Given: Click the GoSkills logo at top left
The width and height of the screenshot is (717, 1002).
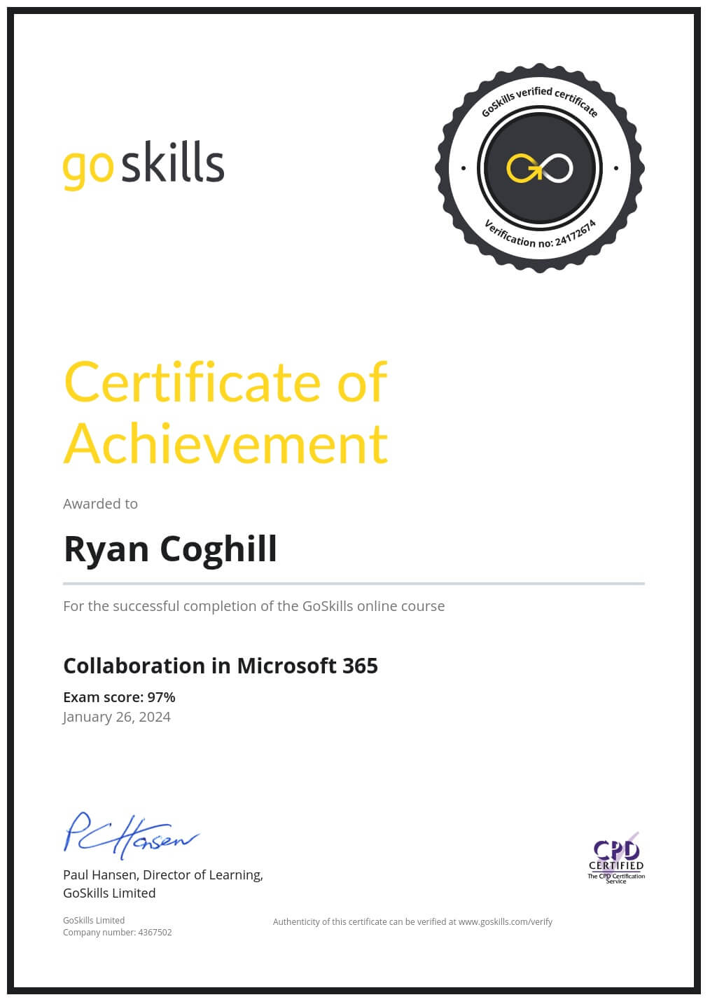Looking at the screenshot, I should coord(144,165).
